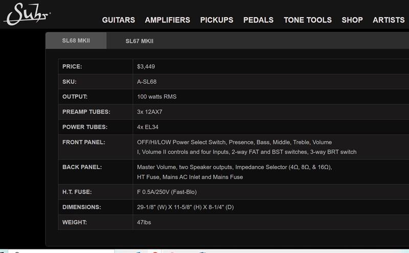
Task: Open the Pickups navigation item
Action: pos(217,20)
